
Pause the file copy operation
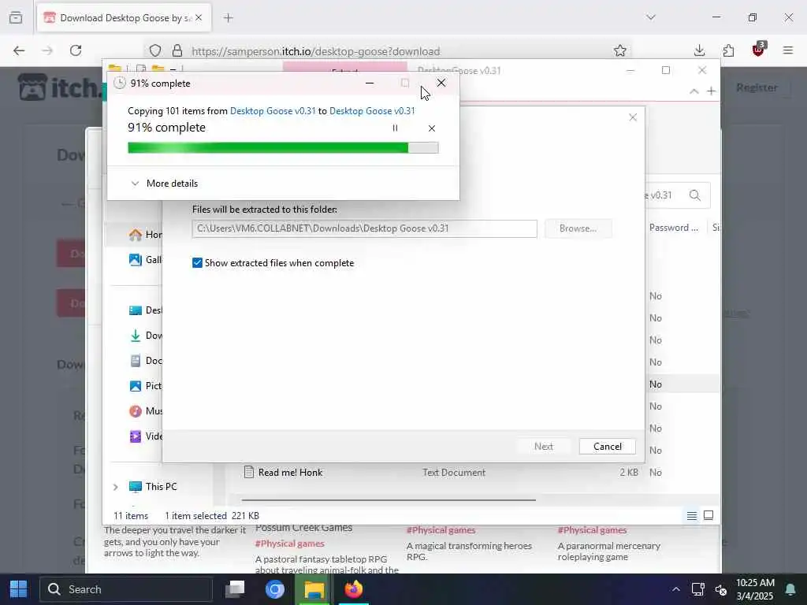(x=395, y=128)
